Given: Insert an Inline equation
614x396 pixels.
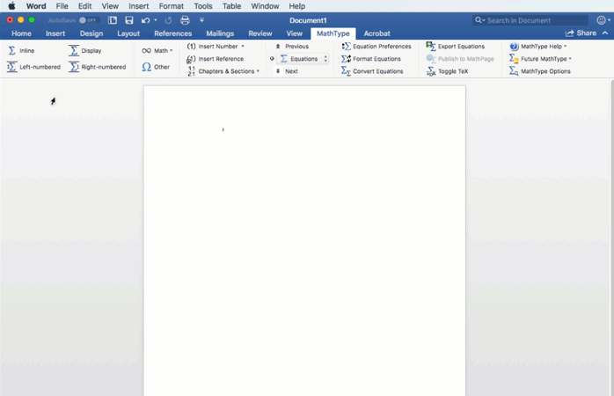Looking at the screenshot, I should pos(21,51).
